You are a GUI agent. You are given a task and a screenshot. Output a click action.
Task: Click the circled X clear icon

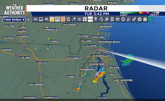tap(139, 19)
